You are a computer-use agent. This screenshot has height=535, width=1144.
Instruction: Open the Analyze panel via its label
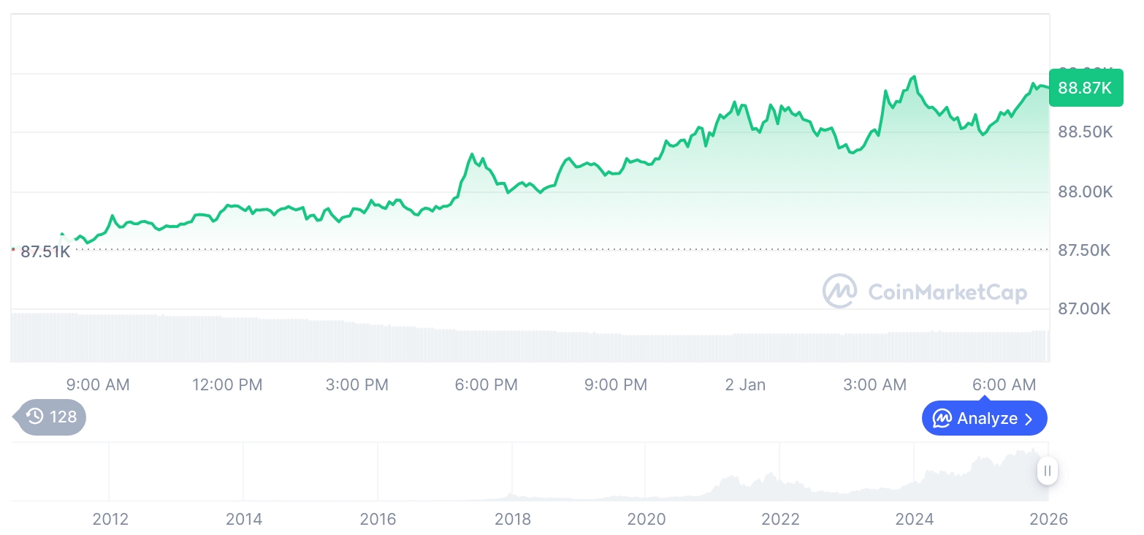(x=987, y=419)
